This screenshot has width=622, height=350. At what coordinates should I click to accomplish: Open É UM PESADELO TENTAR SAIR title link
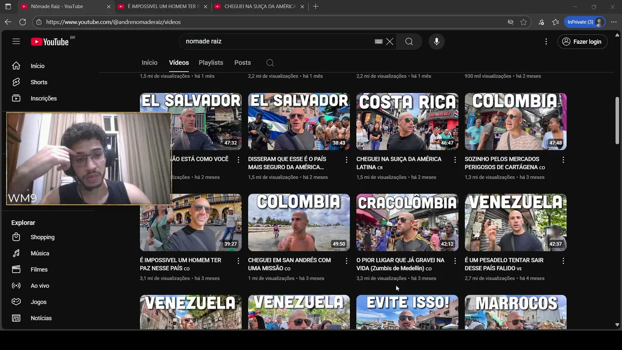tap(504, 264)
